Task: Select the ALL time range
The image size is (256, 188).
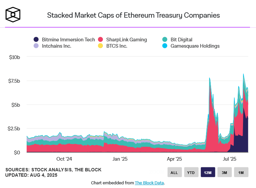Action: 174,172
